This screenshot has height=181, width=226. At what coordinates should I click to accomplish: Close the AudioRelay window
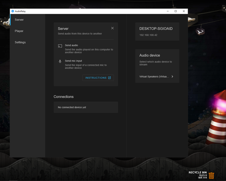184,11
